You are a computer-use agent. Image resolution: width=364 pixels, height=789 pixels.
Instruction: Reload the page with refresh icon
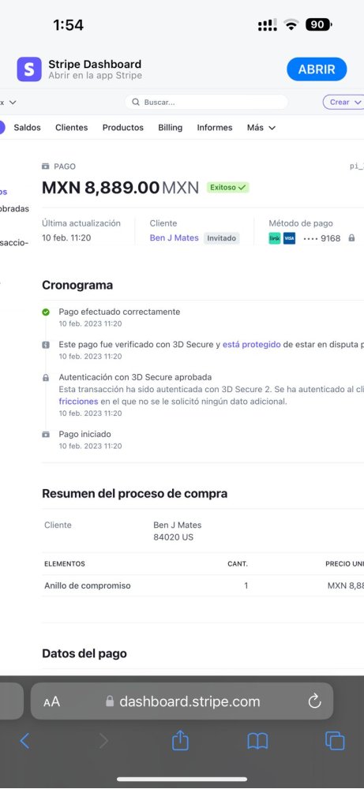click(315, 701)
